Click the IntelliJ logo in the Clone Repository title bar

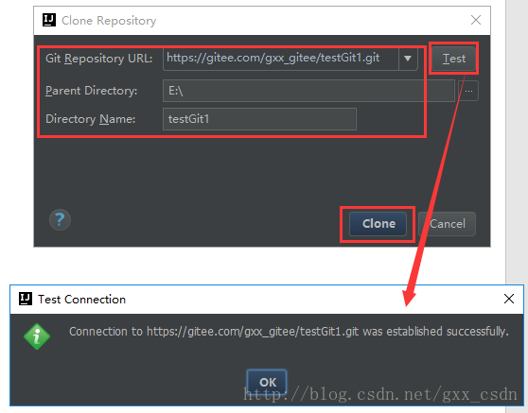(49, 20)
